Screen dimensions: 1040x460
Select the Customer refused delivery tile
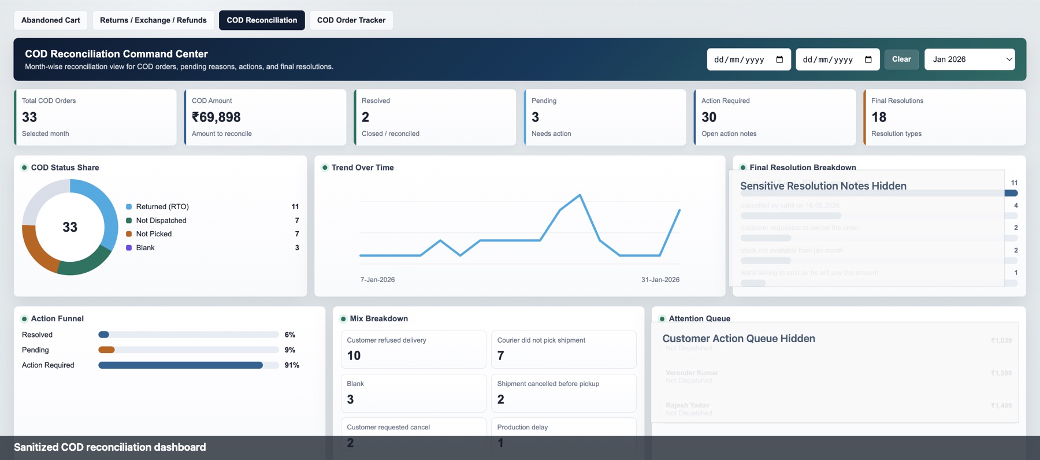click(x=413, y=349)
